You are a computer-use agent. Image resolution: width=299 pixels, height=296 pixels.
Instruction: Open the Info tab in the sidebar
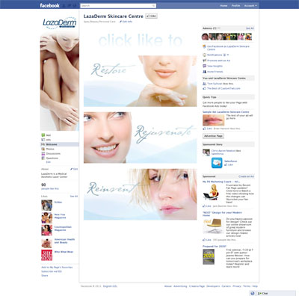[x=49, y=140]
